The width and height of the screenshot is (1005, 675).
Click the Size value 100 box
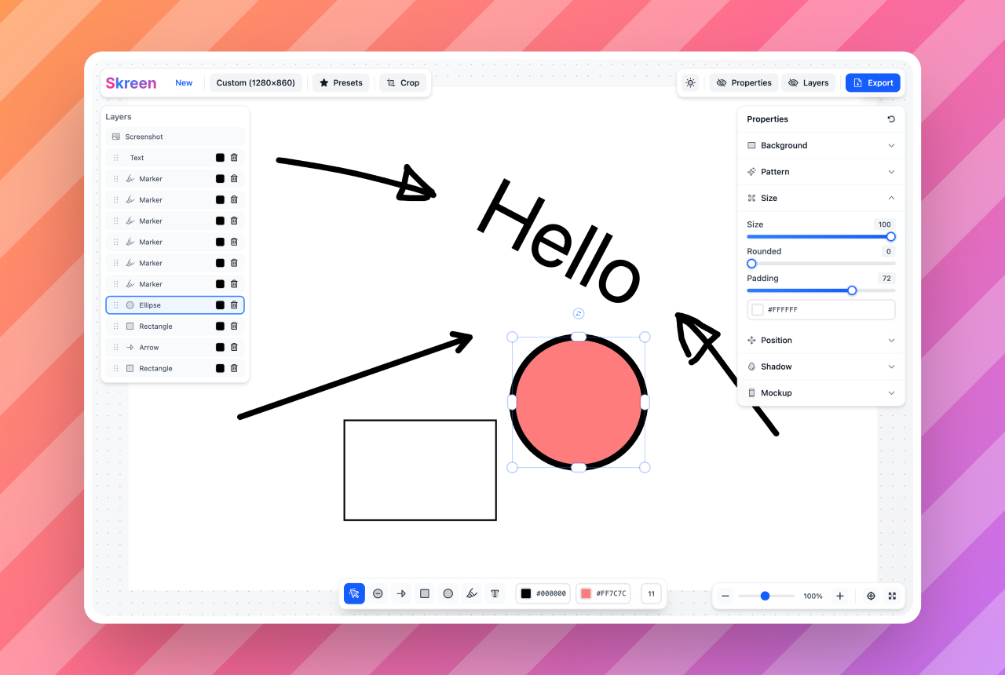tap(885, 224)
